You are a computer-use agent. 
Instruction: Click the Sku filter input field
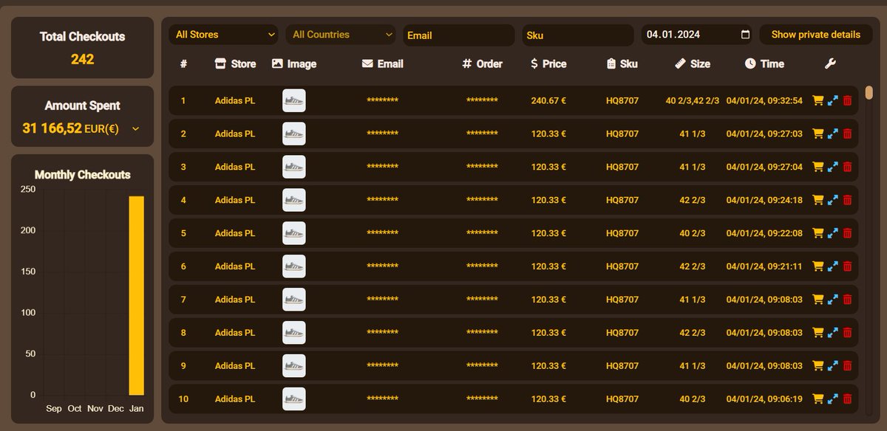click(577, 34)
